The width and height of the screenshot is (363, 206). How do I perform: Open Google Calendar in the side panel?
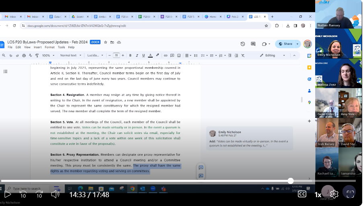[x=309, y=56]
